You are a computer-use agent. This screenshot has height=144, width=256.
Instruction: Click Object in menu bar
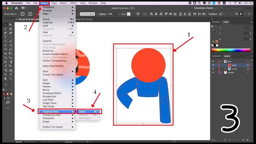click(44, 3)
